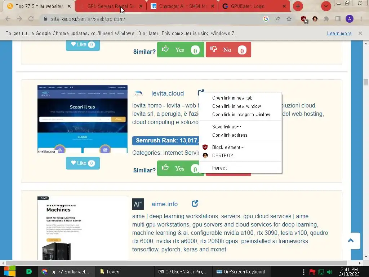
Task: Open the C:\Users command window taskbar item
Action: coord(183,272)
